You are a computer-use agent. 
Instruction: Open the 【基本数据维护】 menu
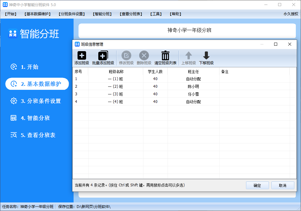click(37, 14)
